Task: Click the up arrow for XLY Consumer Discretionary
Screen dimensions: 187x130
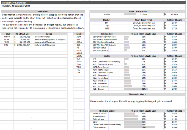Action: click(x=165, y=61)
